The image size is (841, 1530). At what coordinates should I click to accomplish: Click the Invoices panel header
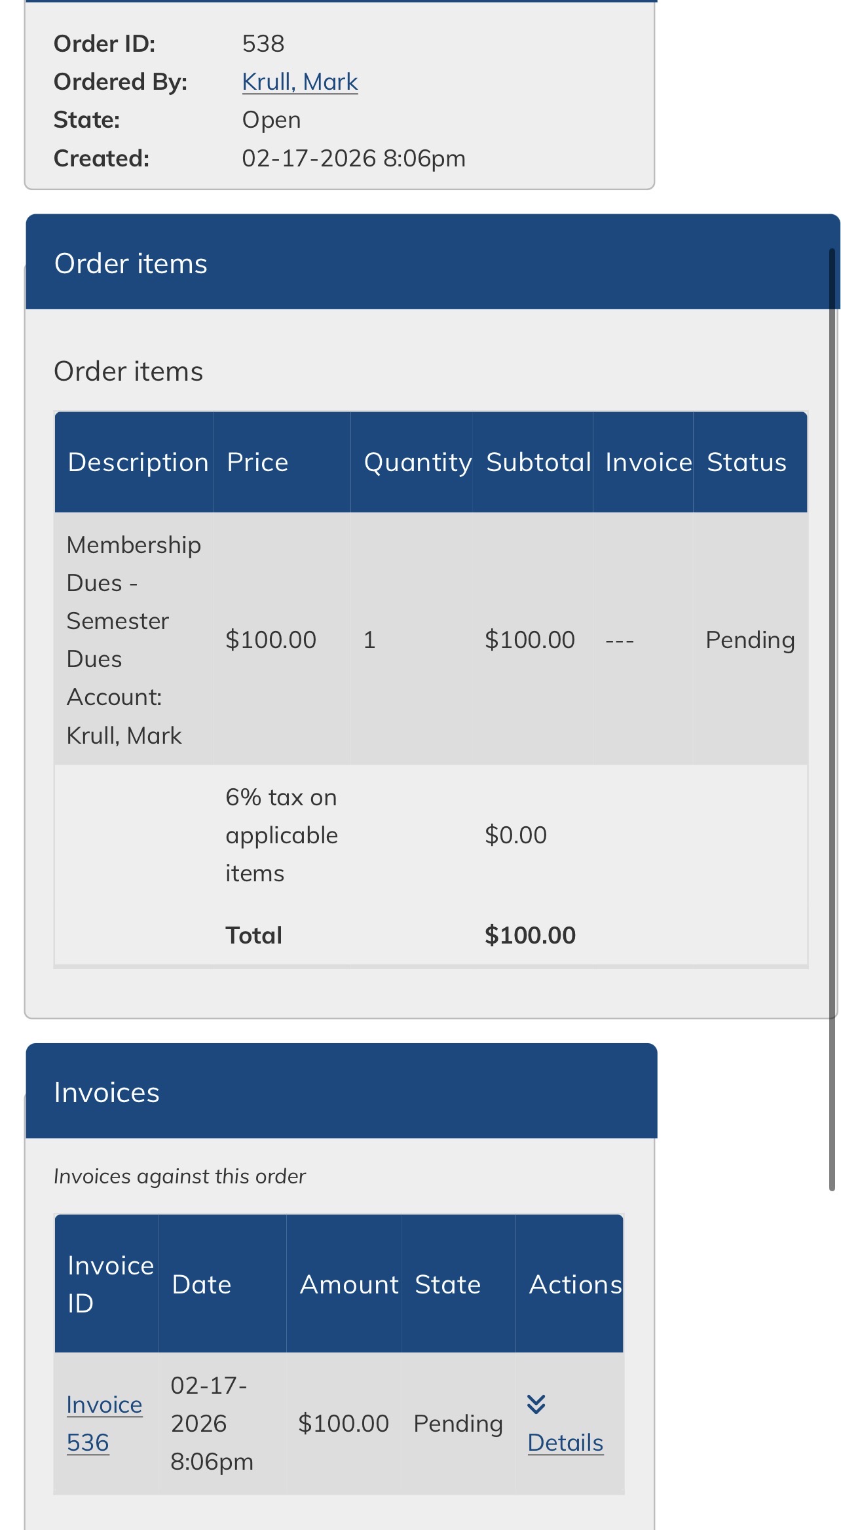coord(341,1092)
